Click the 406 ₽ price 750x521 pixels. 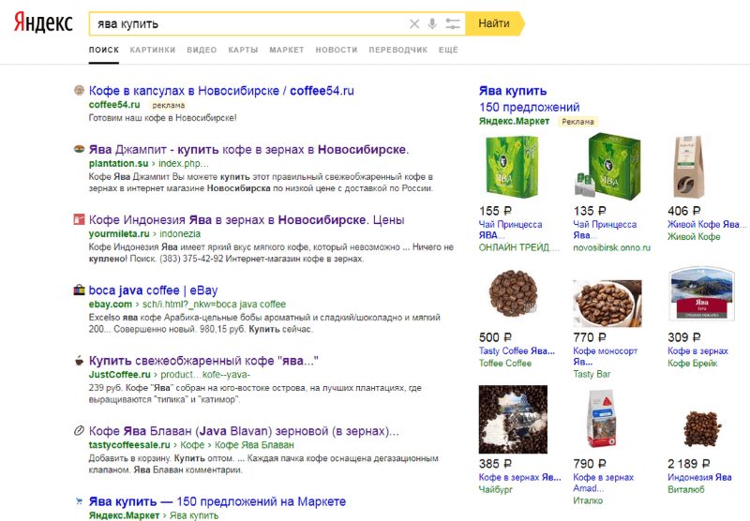(684, 210)
